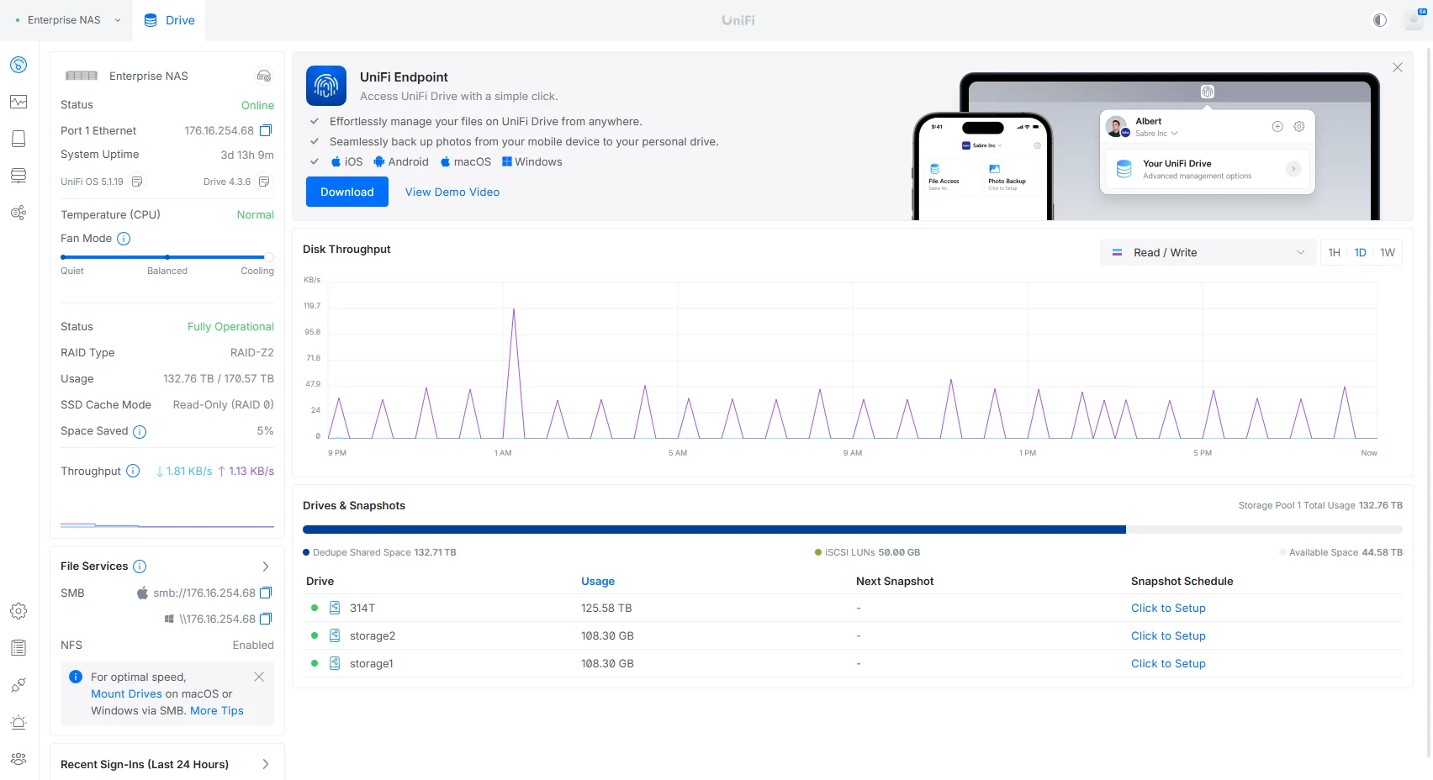Open the Enterprise NAS device dropdown
Screen dimensions: 1433x780
[67, 20]
